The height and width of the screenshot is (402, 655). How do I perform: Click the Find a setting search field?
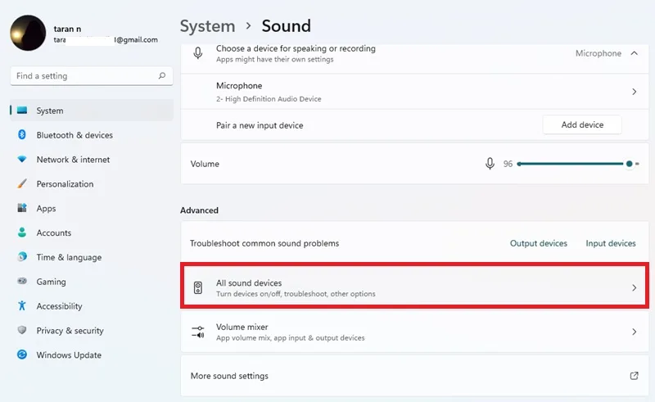click(x=92, y=75)
